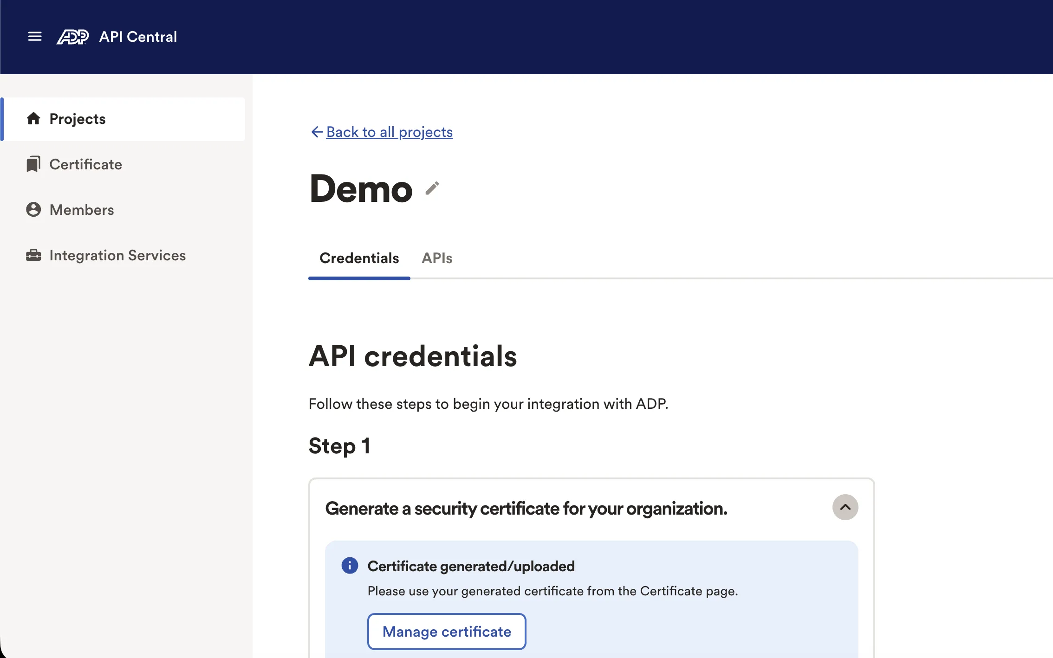This screenshot has width=1053, height=658.
Task: Click the blue info icon in certificate notice
Action: [x=350, y=566]
